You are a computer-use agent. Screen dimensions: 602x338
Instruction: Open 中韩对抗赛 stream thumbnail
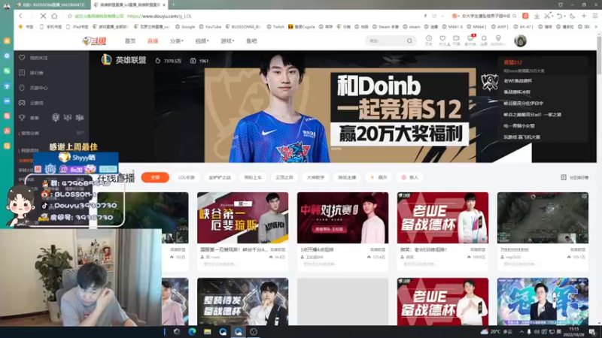pos(342,218)
